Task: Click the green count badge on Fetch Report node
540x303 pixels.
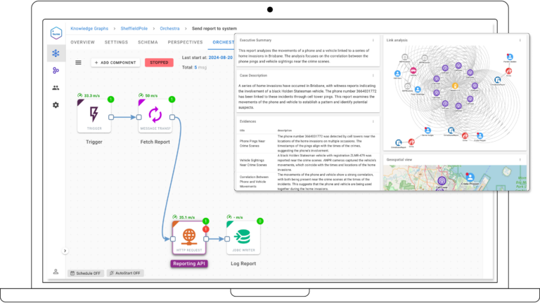Action: (x=172, y=100)
